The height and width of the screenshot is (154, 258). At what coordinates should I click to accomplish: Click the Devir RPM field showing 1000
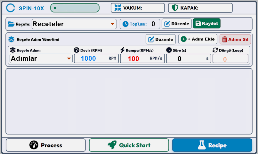pos(96,58)
